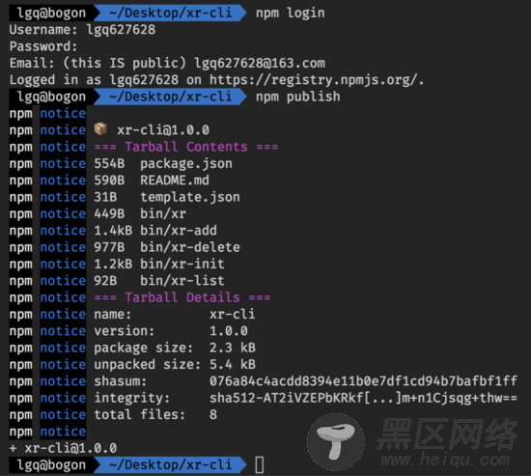The width and height of the screenshot is (531, 476).
Task: Select the template.json file entry
Action: (x=190, y=197)
